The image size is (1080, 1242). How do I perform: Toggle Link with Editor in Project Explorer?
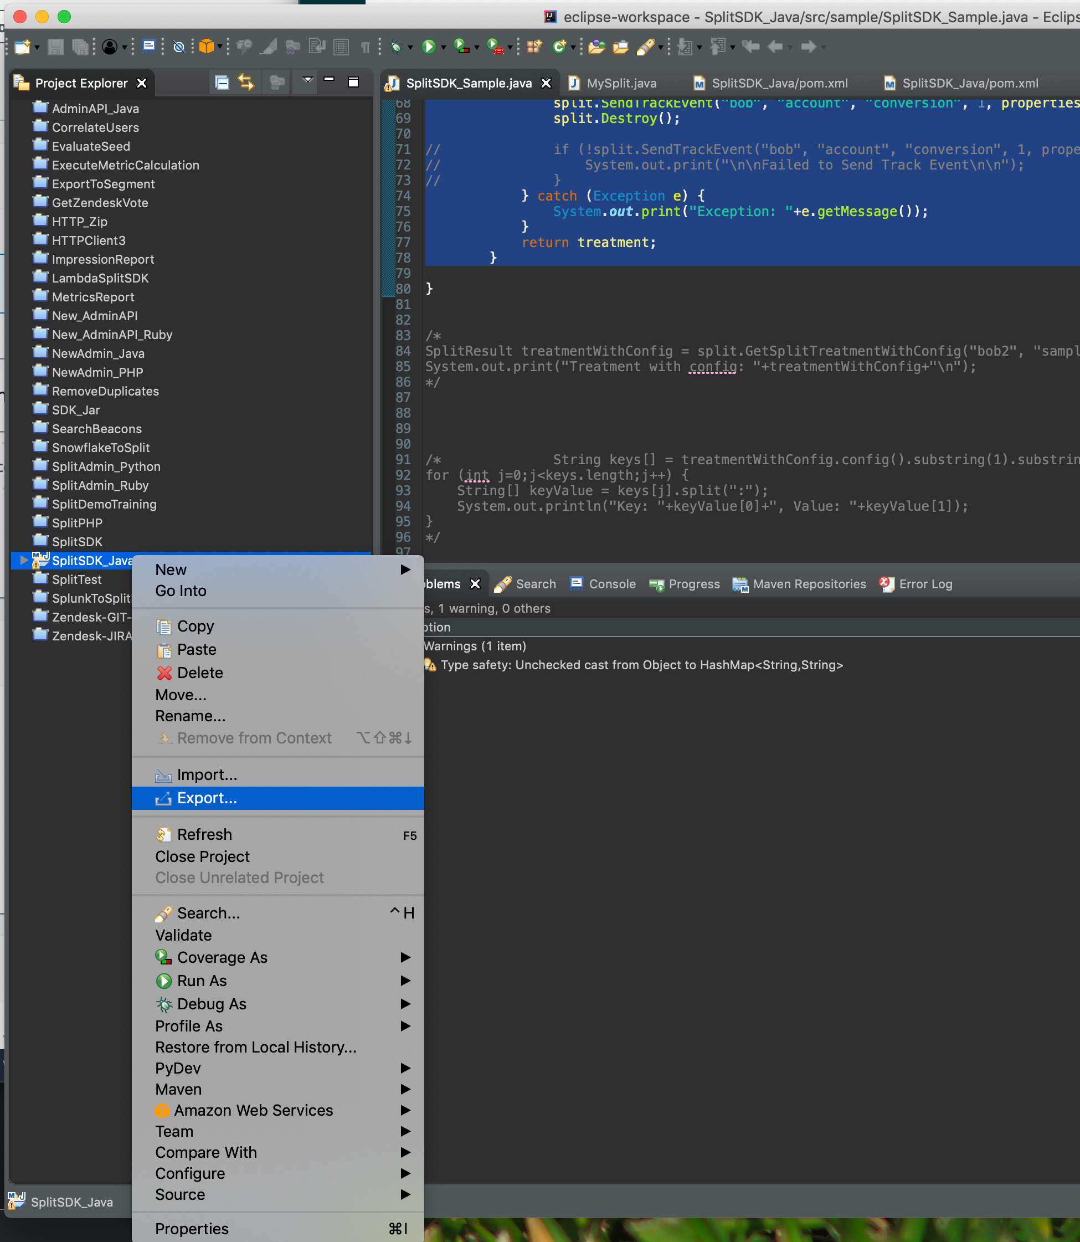coord(246,83)
